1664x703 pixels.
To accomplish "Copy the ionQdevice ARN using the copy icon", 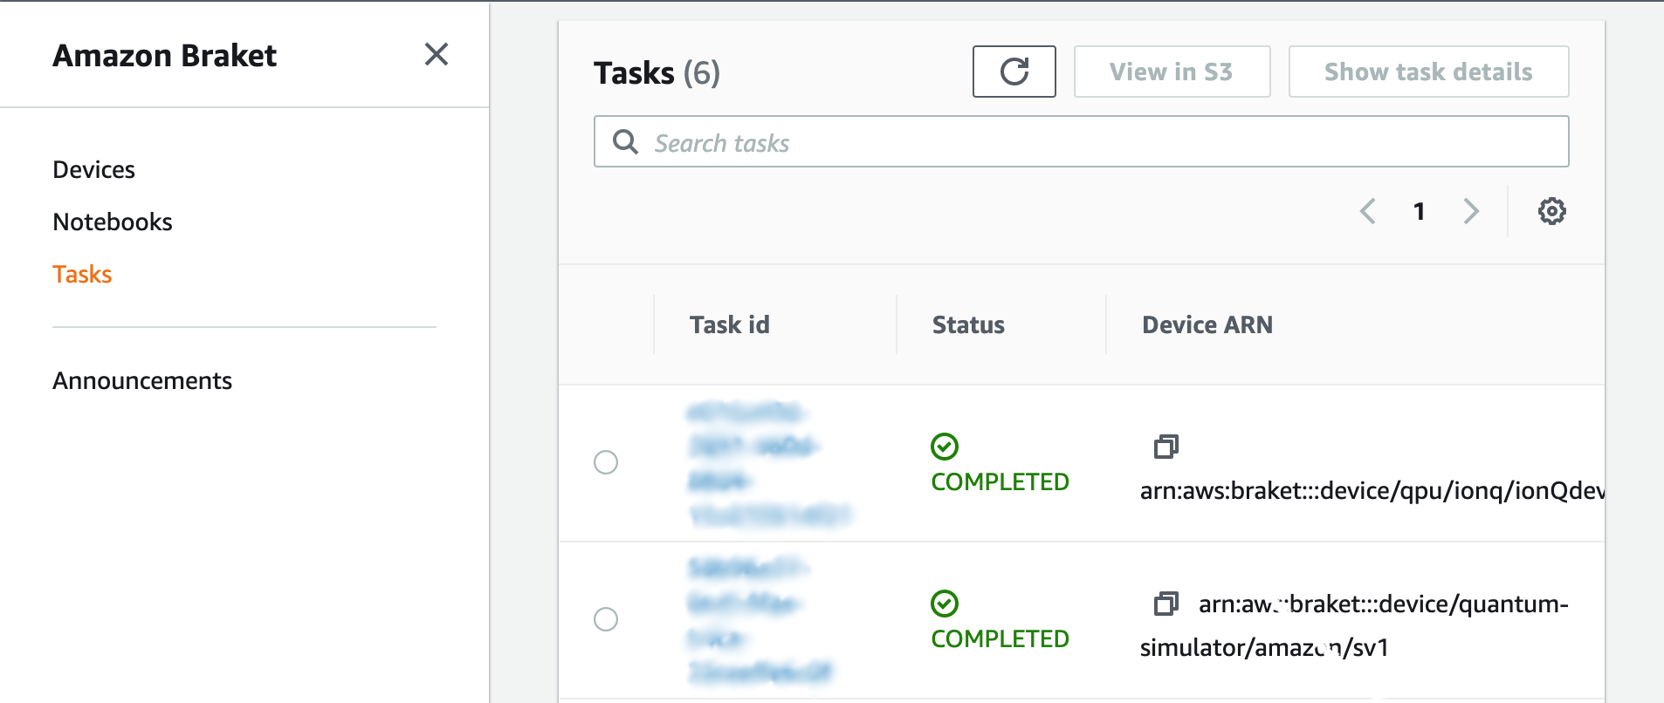I will pos(1167,447).
